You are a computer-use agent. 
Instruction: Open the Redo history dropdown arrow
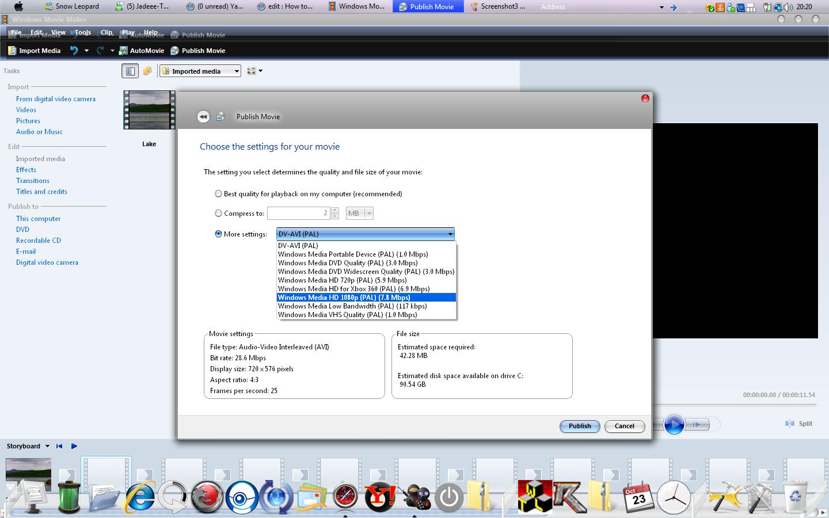pyautogui.click(x=112, y=51)
